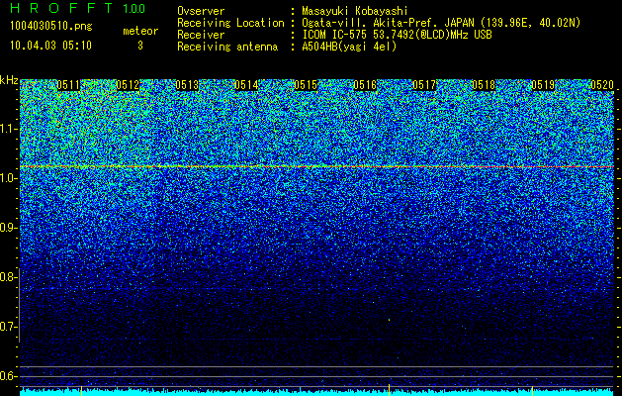Click the 0513 time label
The height and width of the screenshot is (396, 622).
point(187,85)
